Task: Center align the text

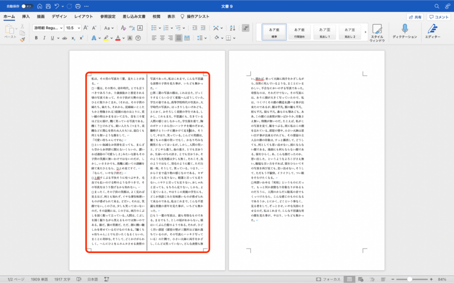Action: 162,38
